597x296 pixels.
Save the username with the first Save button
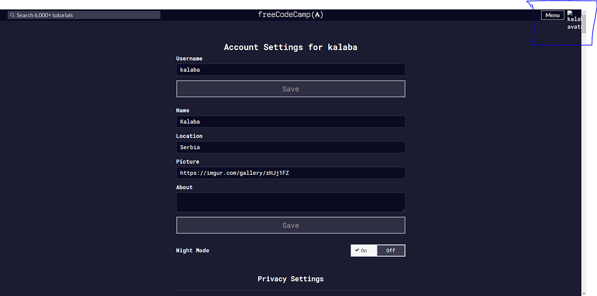[290, 89]
